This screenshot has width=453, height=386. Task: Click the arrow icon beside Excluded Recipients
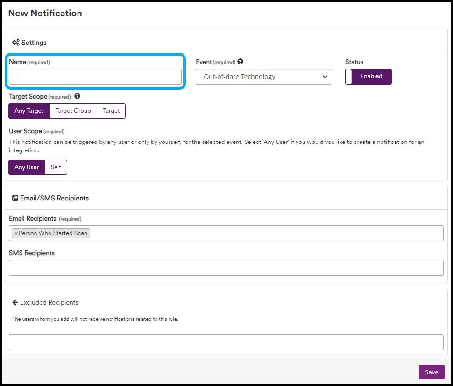pyautogui.click(x=14, y=302)
